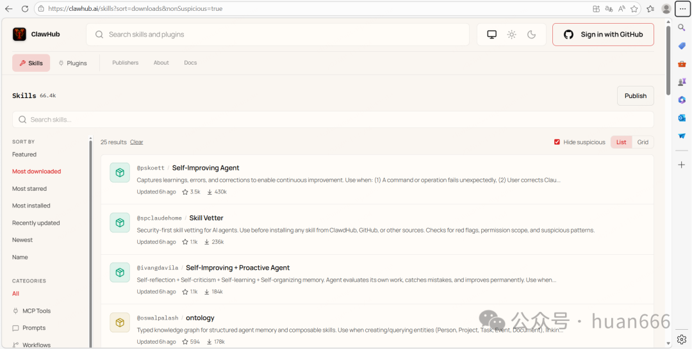Select the All category

tap(15, 293)
